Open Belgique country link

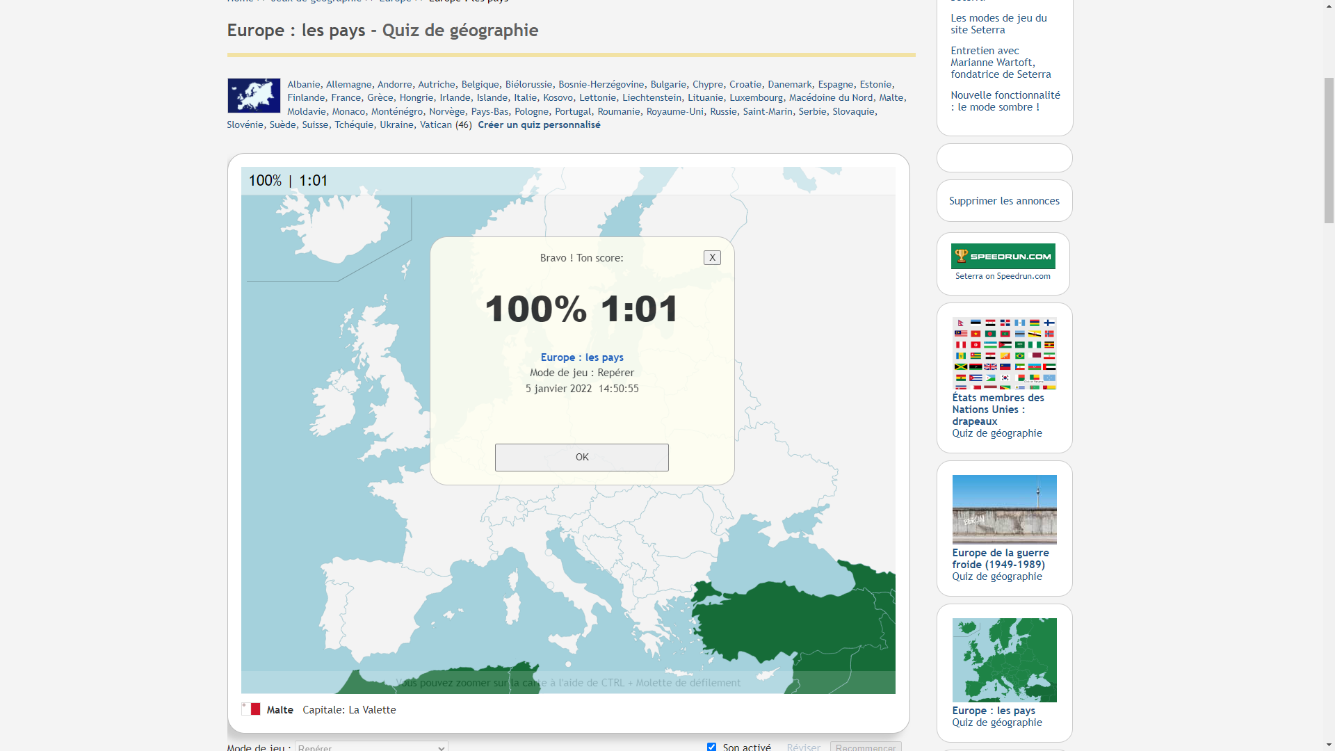(x=480, y=84)
